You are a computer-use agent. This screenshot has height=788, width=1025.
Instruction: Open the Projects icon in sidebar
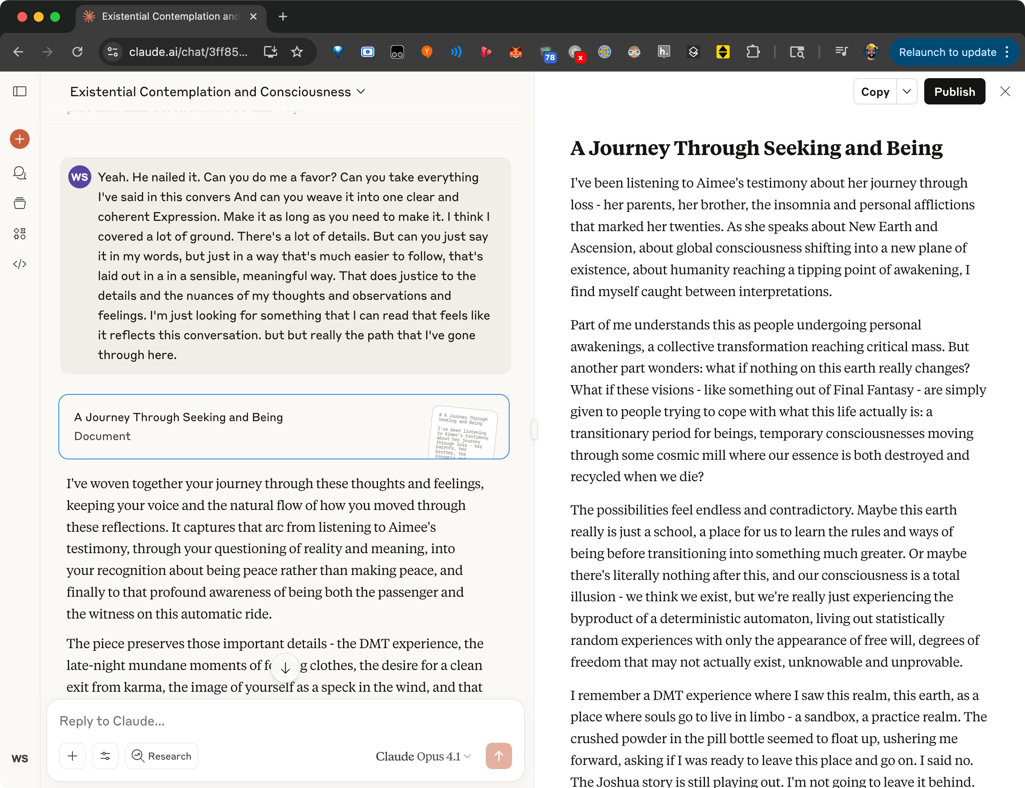[x=20, y=203]
